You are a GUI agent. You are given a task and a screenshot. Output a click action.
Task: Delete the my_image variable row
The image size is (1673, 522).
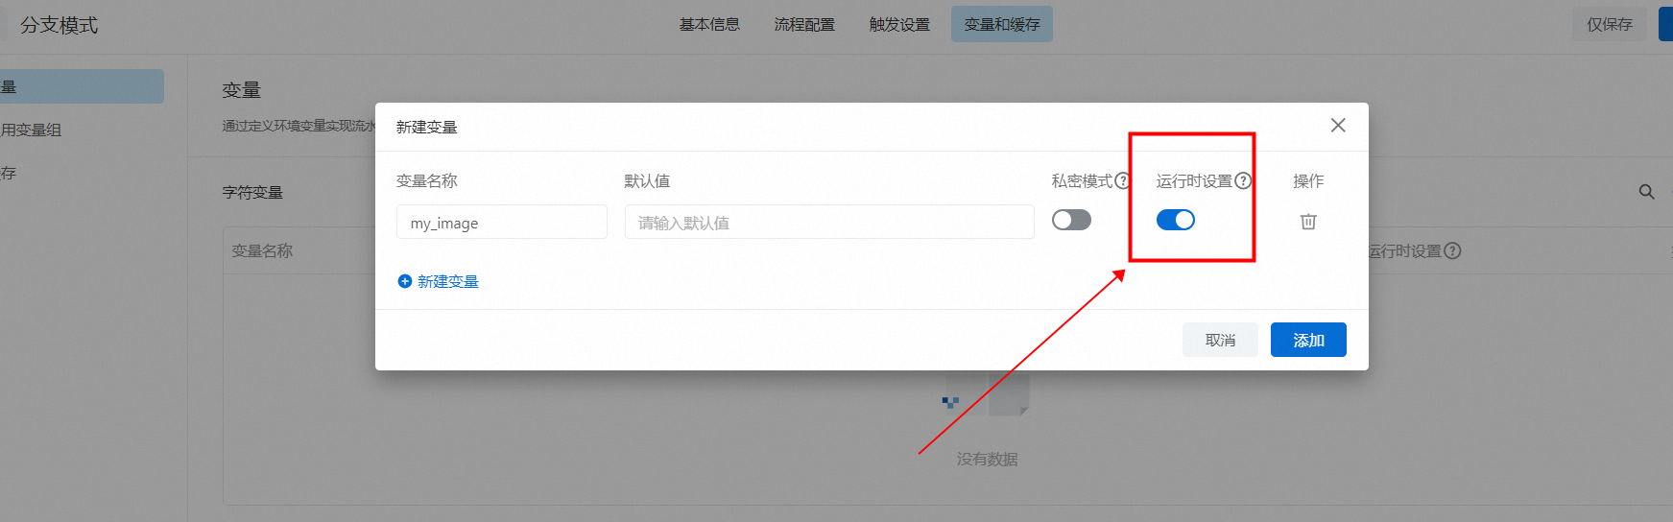[x=1308, y=222]
